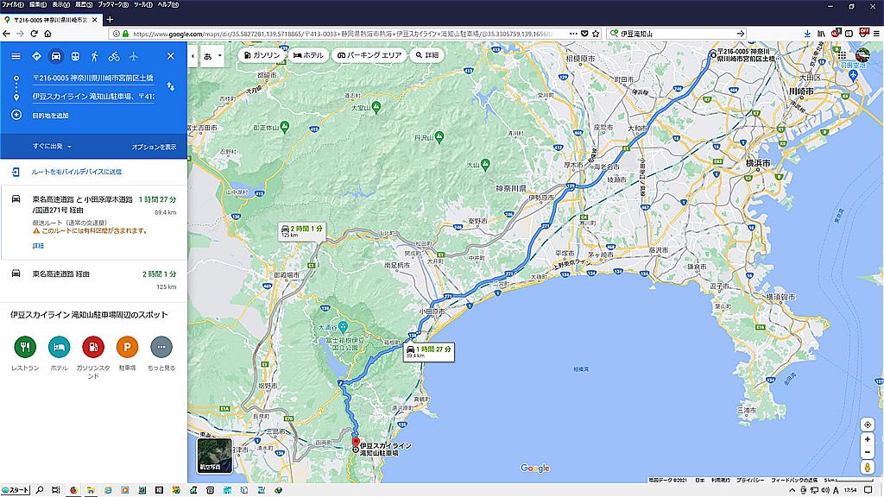Click the 1時間27分 route label on map
This screenshot has width=884, height=497.
(x=430, y=352)
